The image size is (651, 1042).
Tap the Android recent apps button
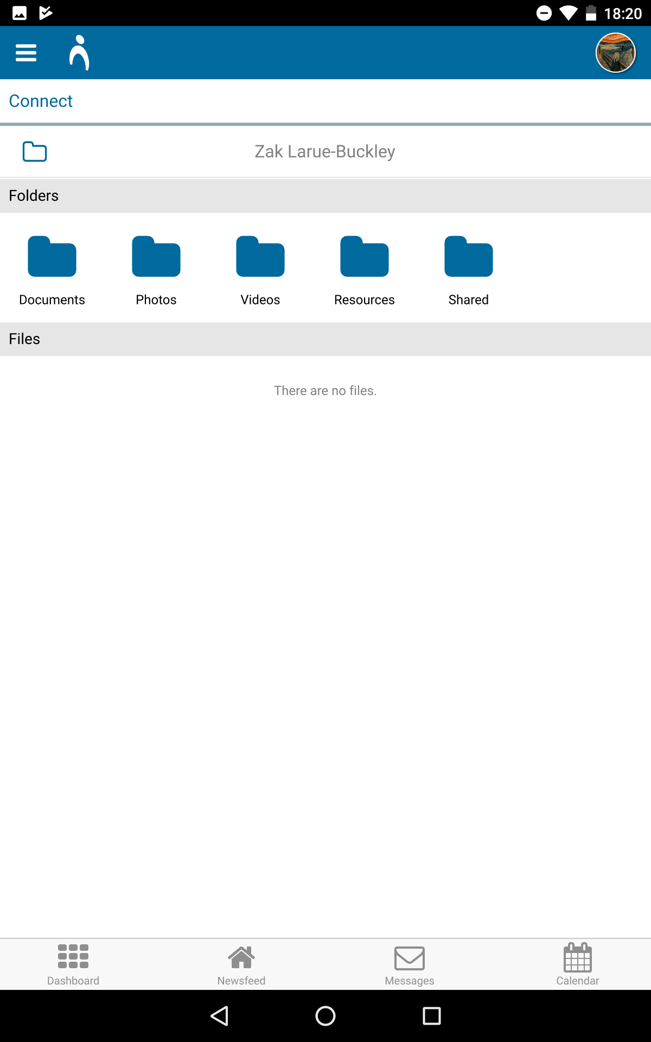pyautogui.click(x=432, y=1016)
